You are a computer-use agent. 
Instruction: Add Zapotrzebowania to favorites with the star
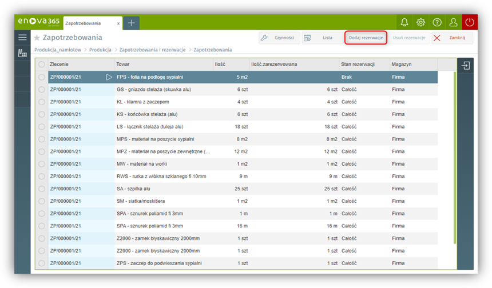click(37, 38)
